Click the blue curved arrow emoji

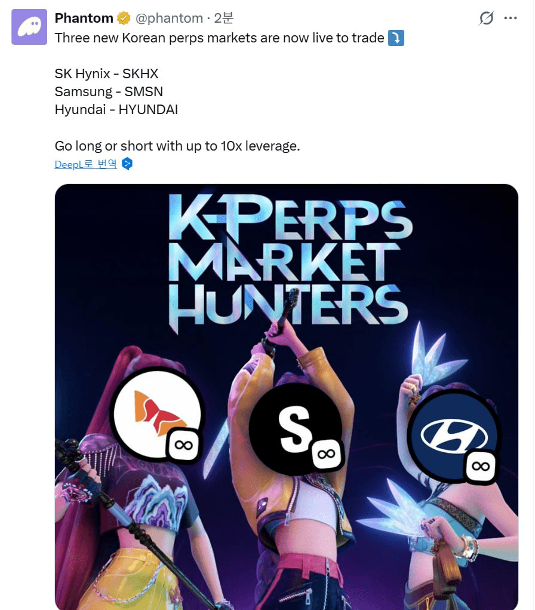click(x=396, y=38)
